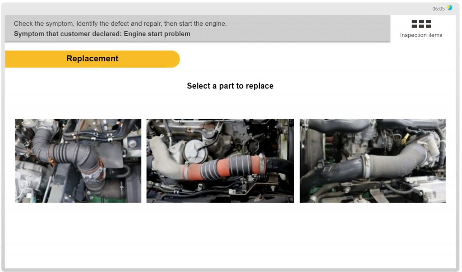Select the Replacement yellow header tab
Viewport: 462px width, 272px height.
tap(92, 59)
